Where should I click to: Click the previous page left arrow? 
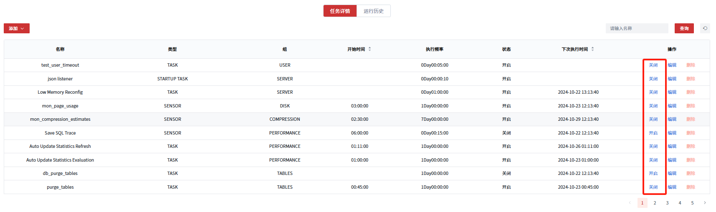pyautogui.click(x=630, y=203)
